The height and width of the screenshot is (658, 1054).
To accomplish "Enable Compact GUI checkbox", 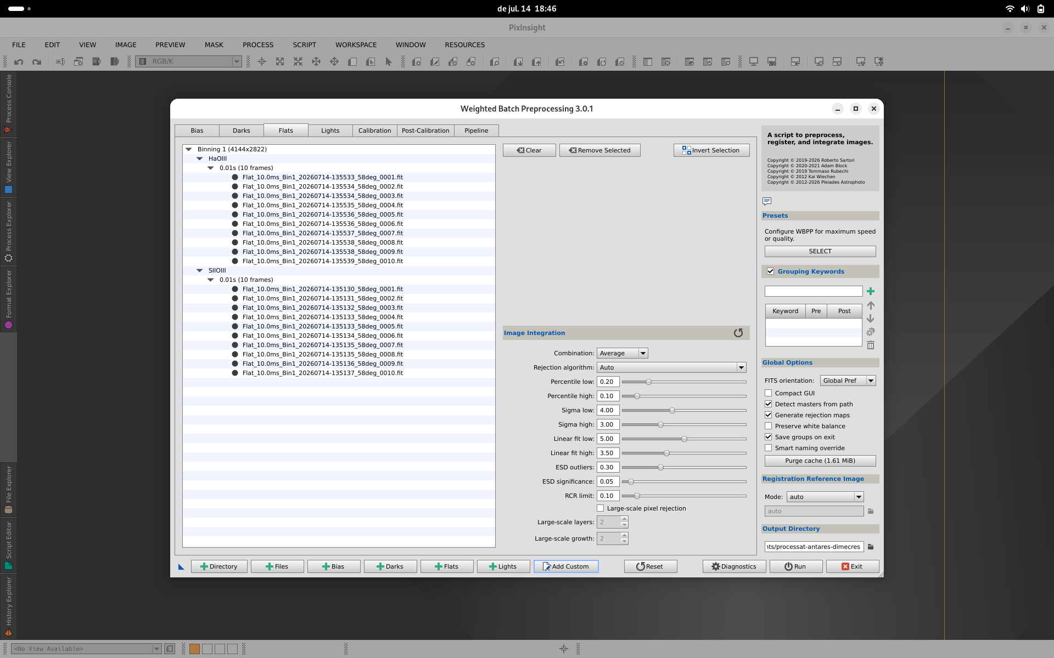I will click(769, 393).
